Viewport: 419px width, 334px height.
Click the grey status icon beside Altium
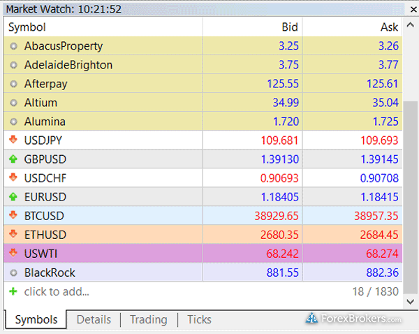click(x=13, y=103)
